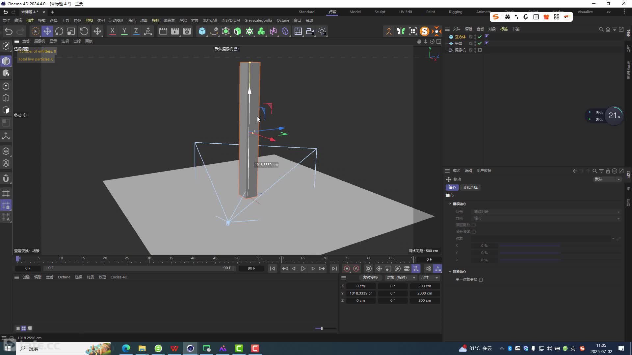Add a cube primitive object
The width and height of the screenshot is (632, 355).
[202, 31]
